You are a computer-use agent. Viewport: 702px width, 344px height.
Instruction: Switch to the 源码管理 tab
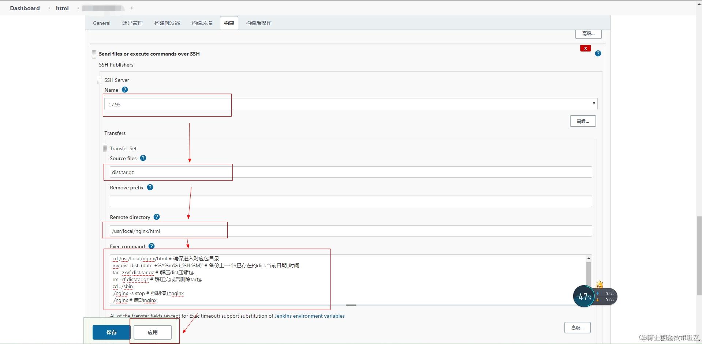pyautogui.click(x=132, y=23)
